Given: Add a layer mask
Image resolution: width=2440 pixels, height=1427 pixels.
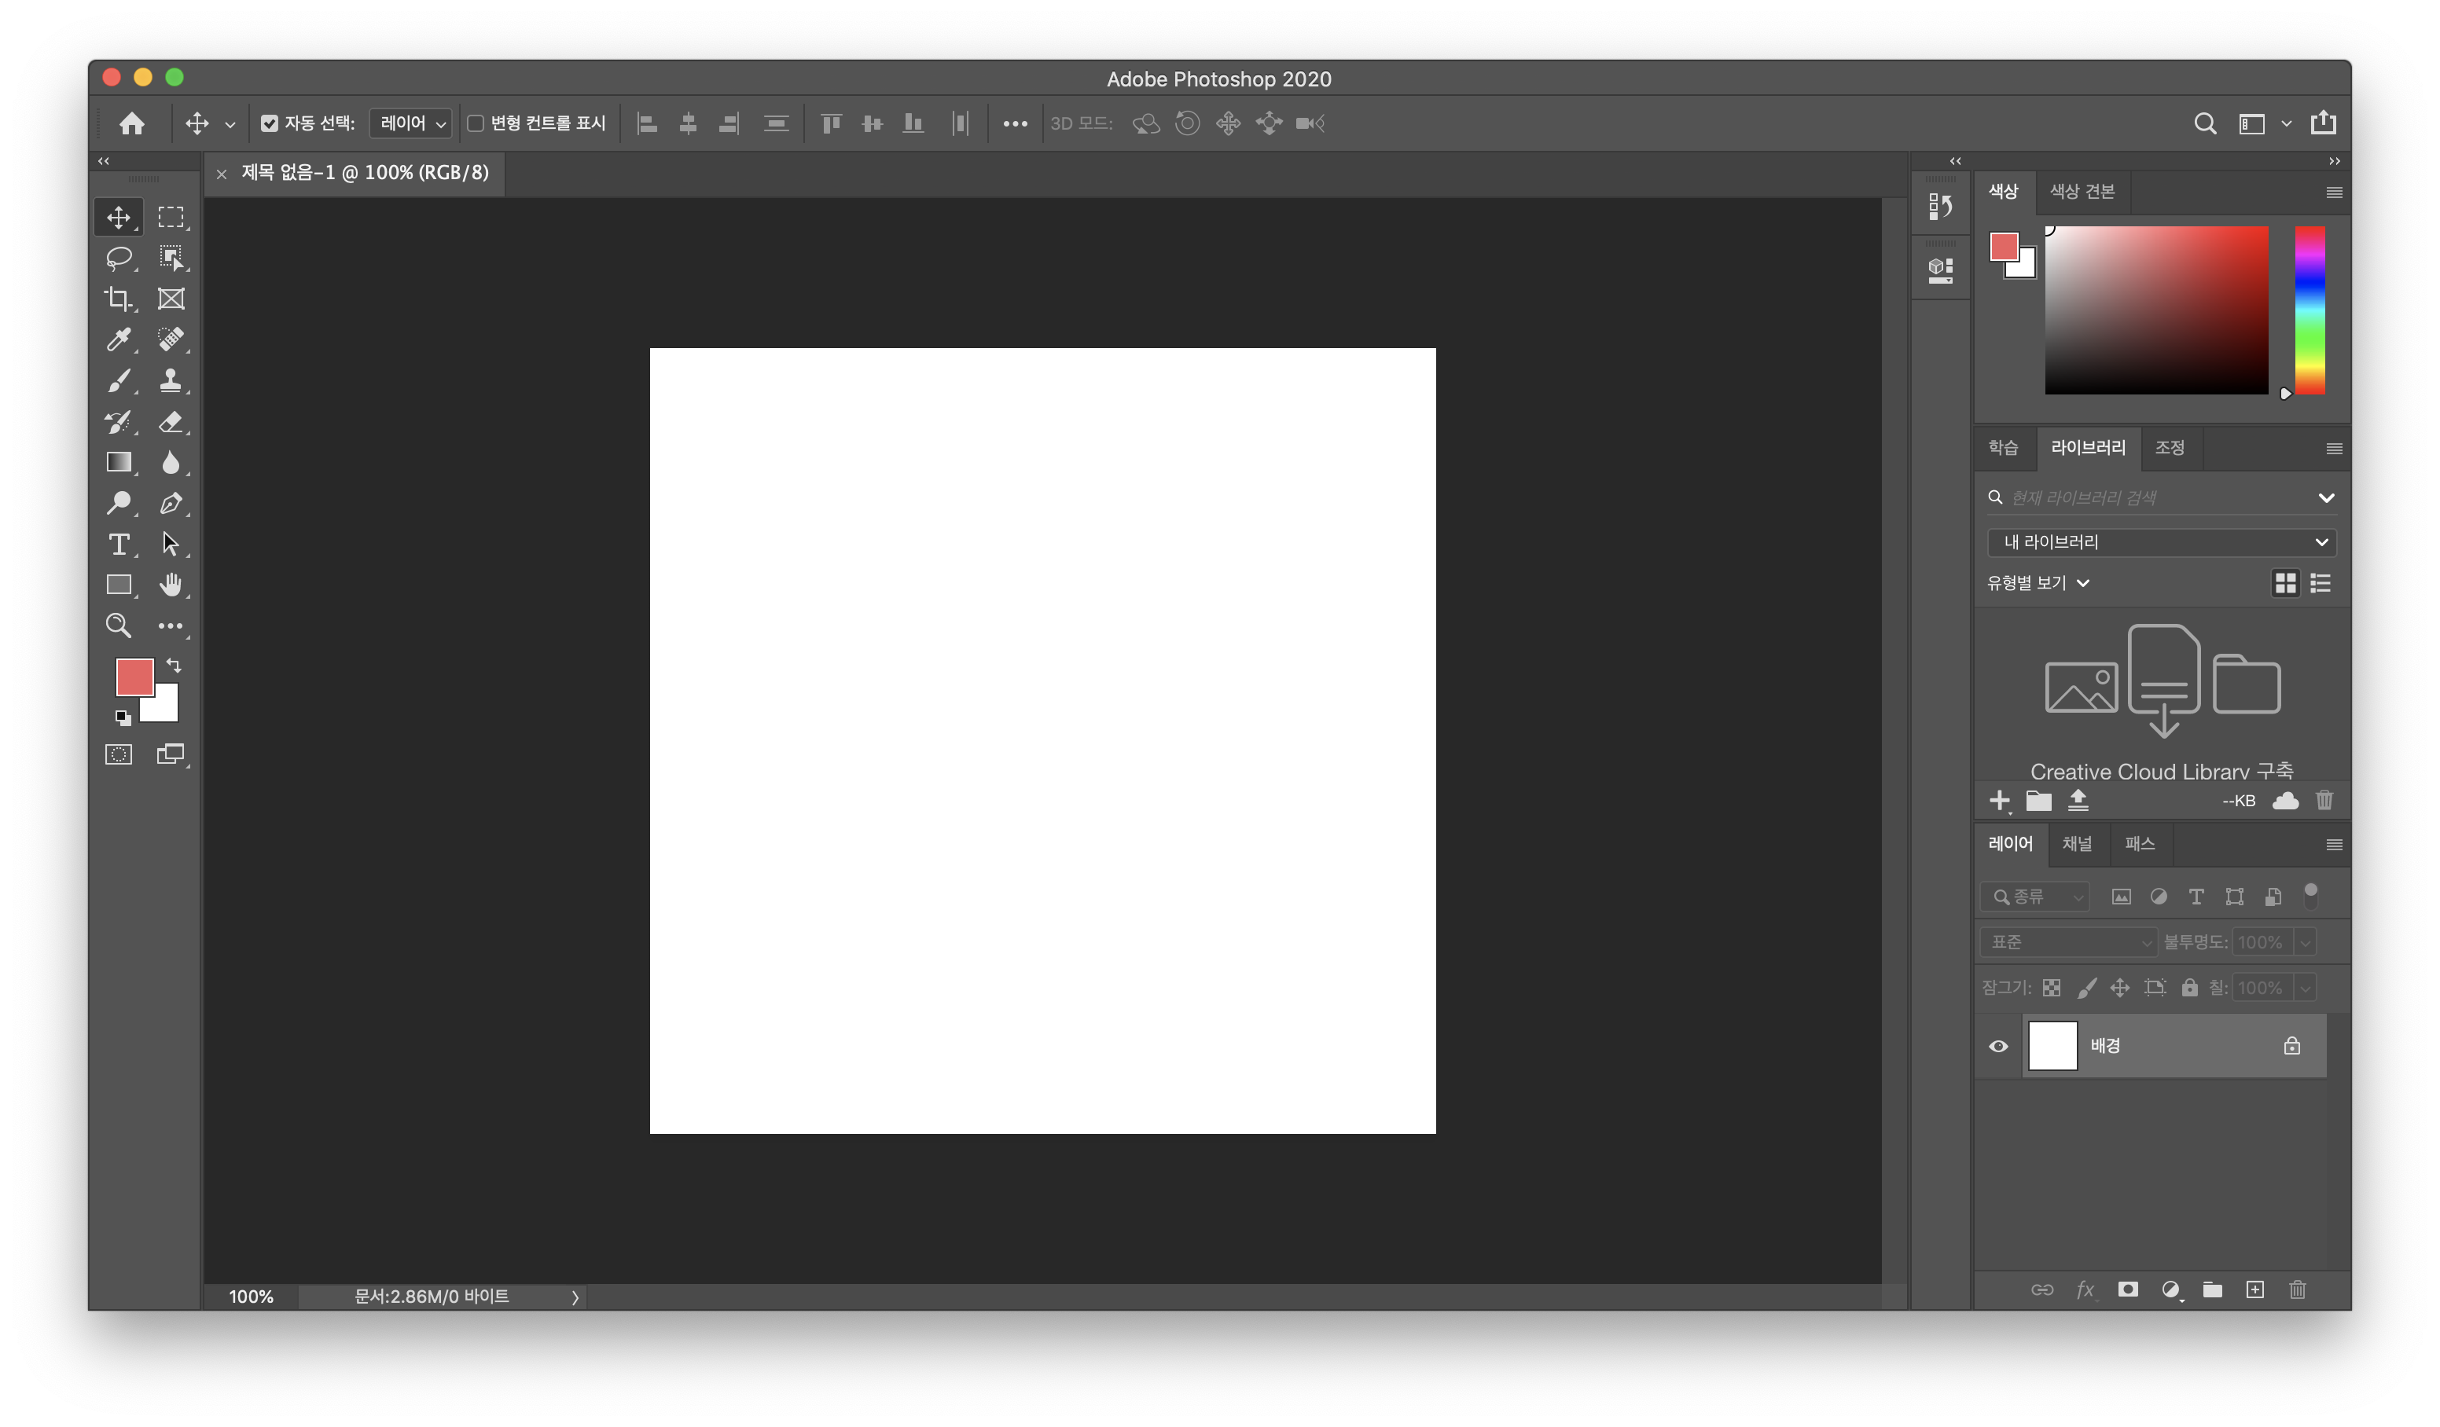Looking at the screenshot, I should 2127,1289.
